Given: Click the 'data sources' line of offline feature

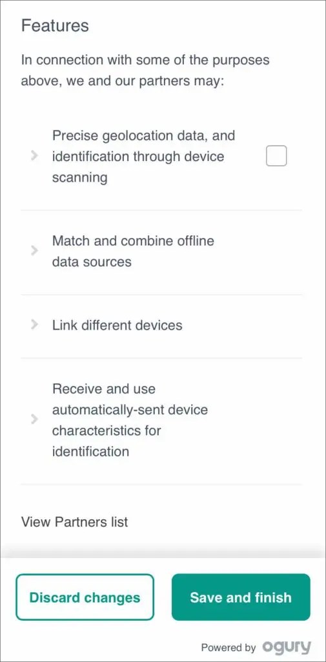Looking at the screenshot, I should 92,262.
